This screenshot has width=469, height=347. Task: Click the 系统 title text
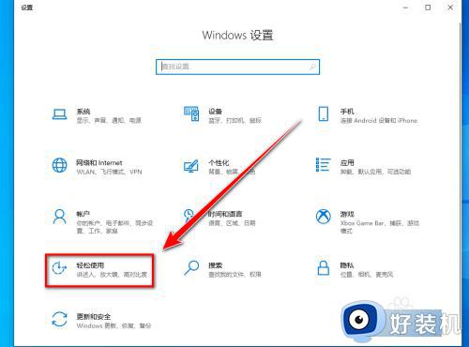(83, 112)
